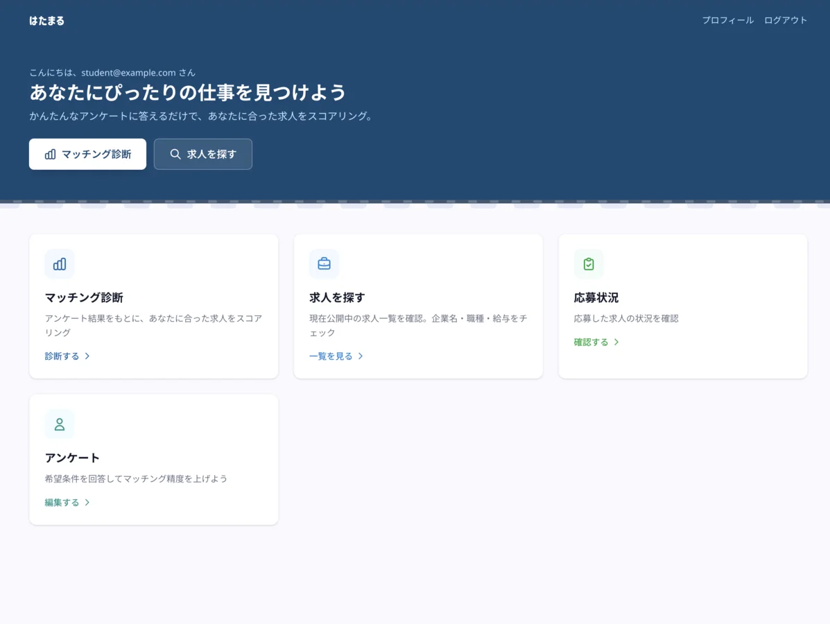Click the 応募状況 card
Viewport: 830px width, 624px height.
click(x=683, y=306)
